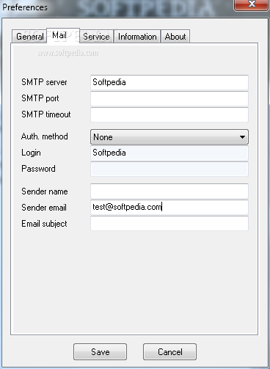Select the Mail tab
Viewport: 270px width, 369px height.
(x=63, y=35)
